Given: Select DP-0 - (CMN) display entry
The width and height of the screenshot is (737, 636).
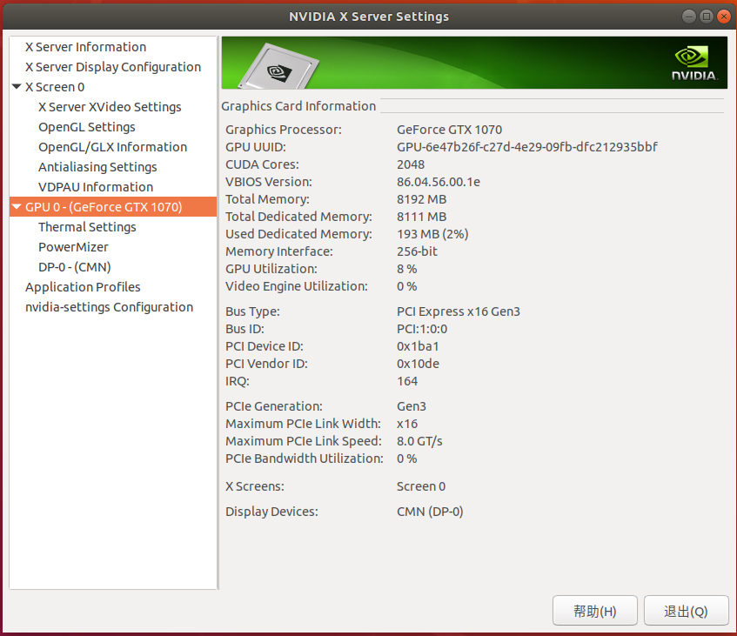Looking at the screenshot, I should 74,267.
